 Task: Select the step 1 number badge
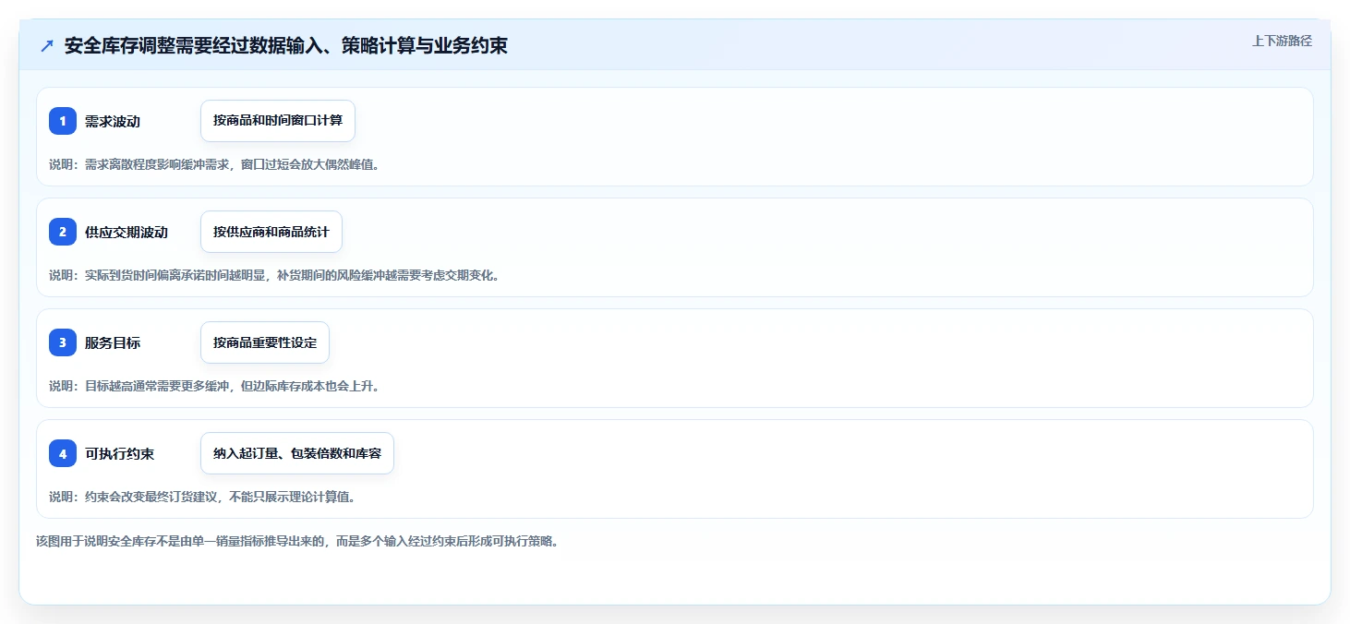63,121
